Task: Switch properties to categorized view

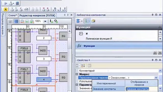Action: (x=78, y=66)
